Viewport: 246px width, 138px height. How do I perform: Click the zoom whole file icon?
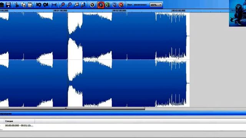(83, 5)
